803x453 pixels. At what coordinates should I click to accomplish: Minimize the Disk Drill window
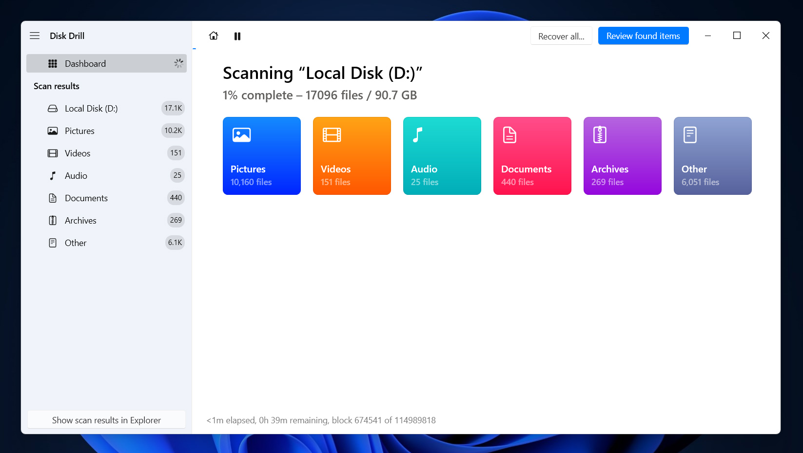(x=708, y=36)
